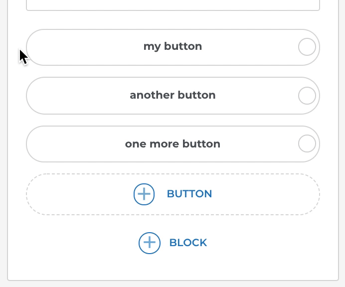The height and width of the screenshot is (287, 345).
Task: Click the 'my button' text label
Action: (172, 46)
